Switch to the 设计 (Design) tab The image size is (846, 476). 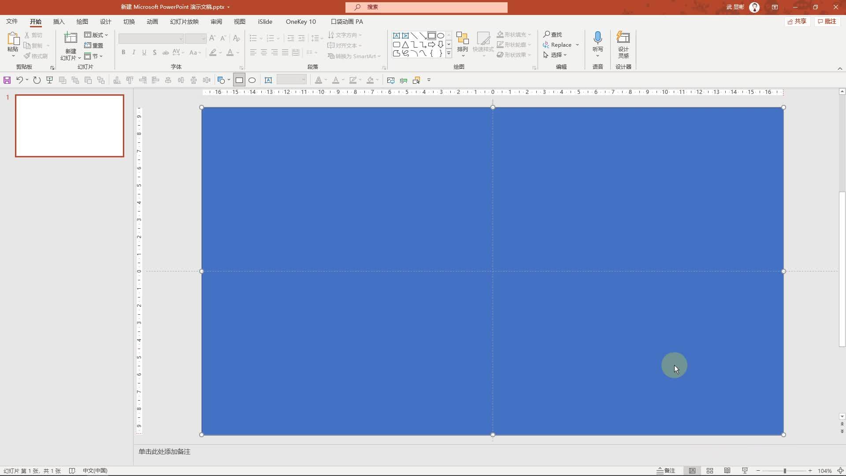tap(105, 22)
